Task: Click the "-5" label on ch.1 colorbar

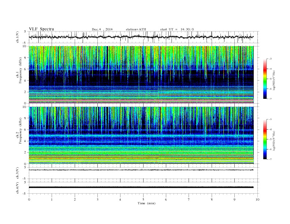Action: 270,79
